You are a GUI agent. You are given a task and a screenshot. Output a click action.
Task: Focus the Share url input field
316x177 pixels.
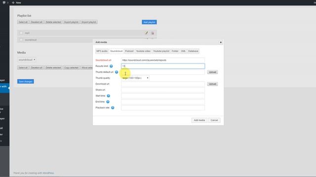pyautogui.click(x=163, y=90)
